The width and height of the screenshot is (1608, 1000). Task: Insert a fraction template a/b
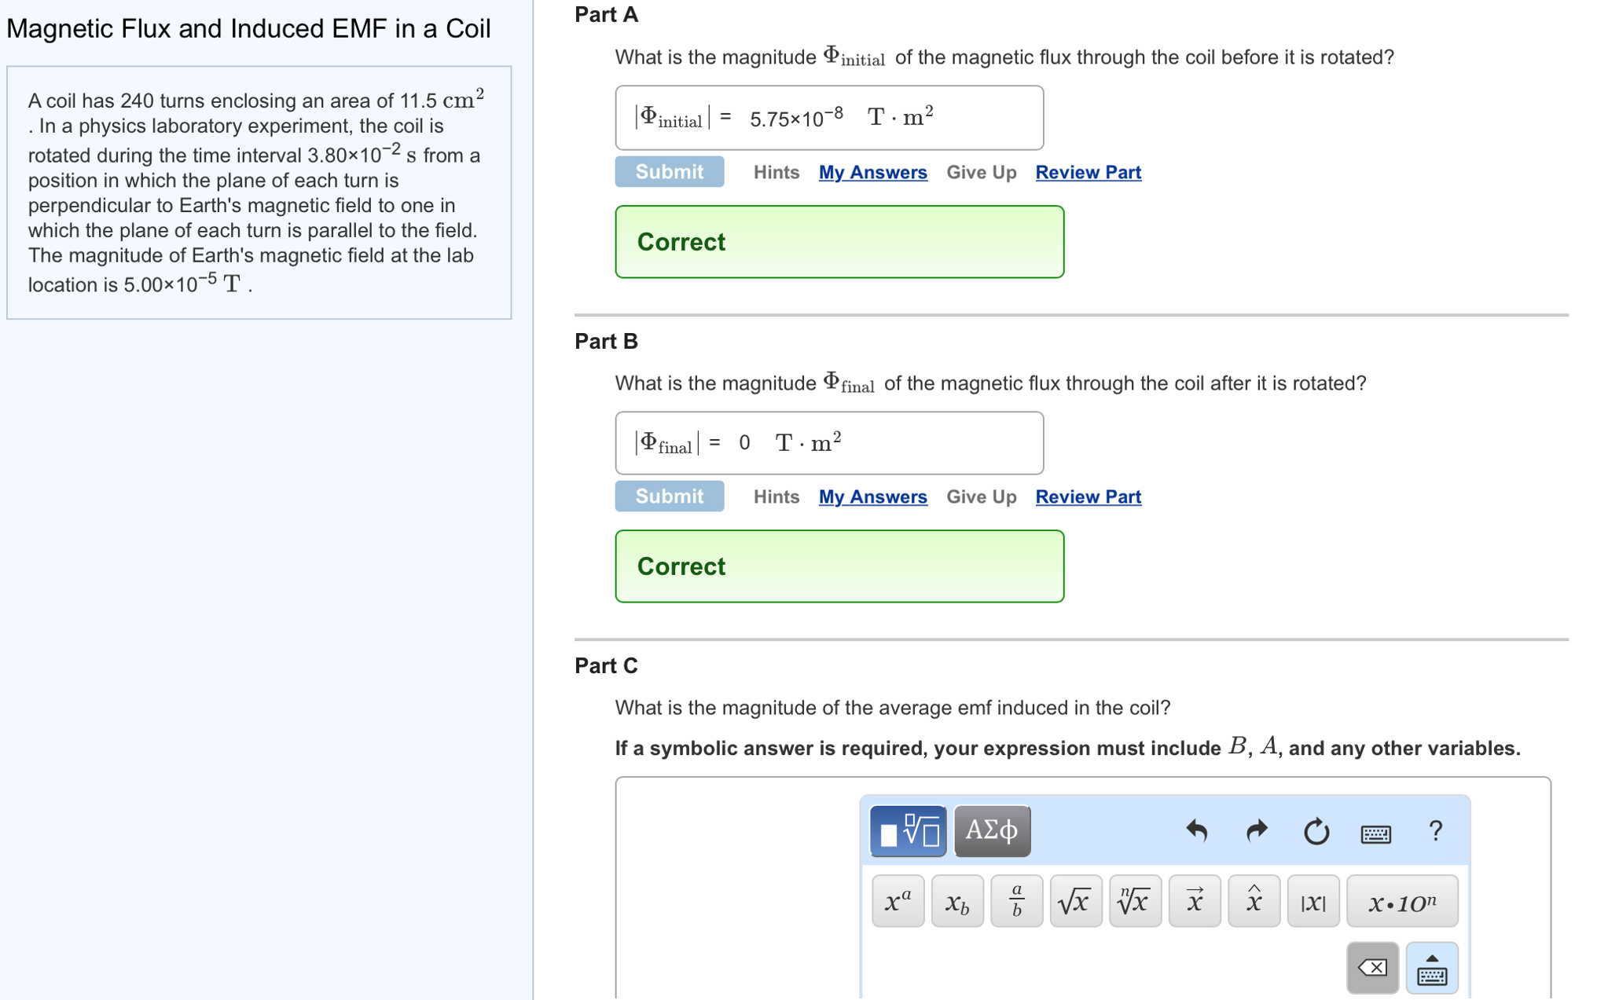(1016, 901)
